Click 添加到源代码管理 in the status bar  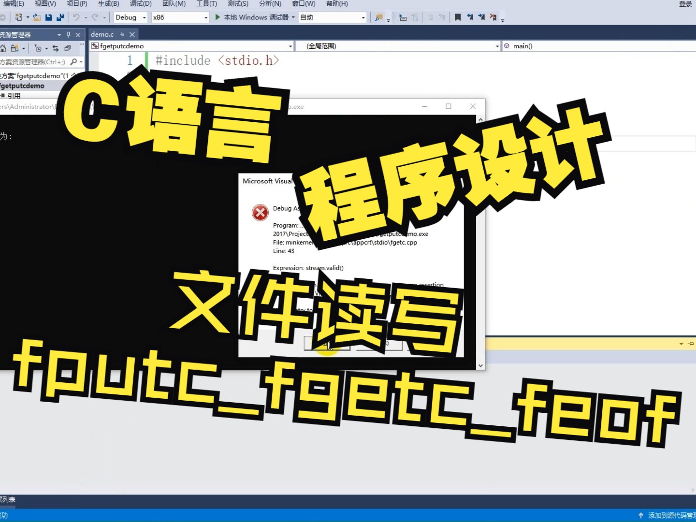coord(671,516)
